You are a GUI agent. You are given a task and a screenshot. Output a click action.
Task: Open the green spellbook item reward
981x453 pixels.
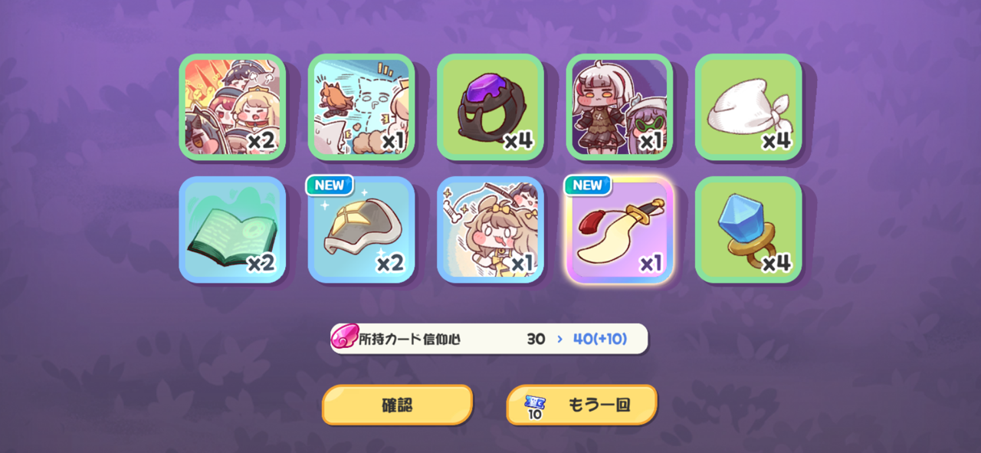pyautogui.click(x=232, y=230)
